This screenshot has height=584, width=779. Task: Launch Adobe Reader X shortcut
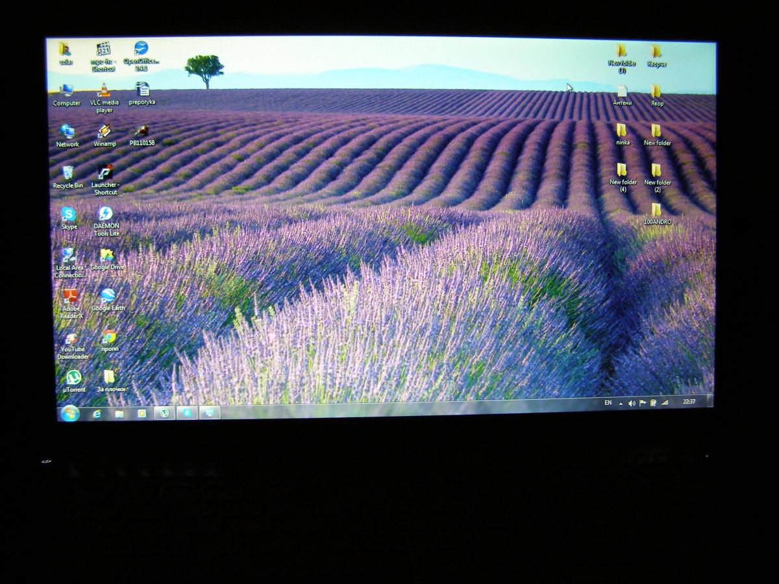coord(70,297)
